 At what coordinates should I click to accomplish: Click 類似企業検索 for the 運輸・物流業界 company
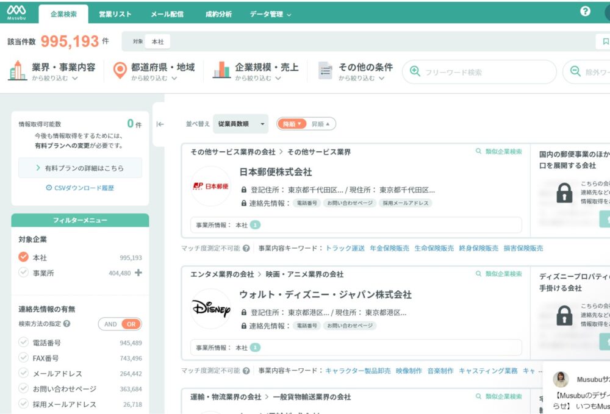(499, 396)
